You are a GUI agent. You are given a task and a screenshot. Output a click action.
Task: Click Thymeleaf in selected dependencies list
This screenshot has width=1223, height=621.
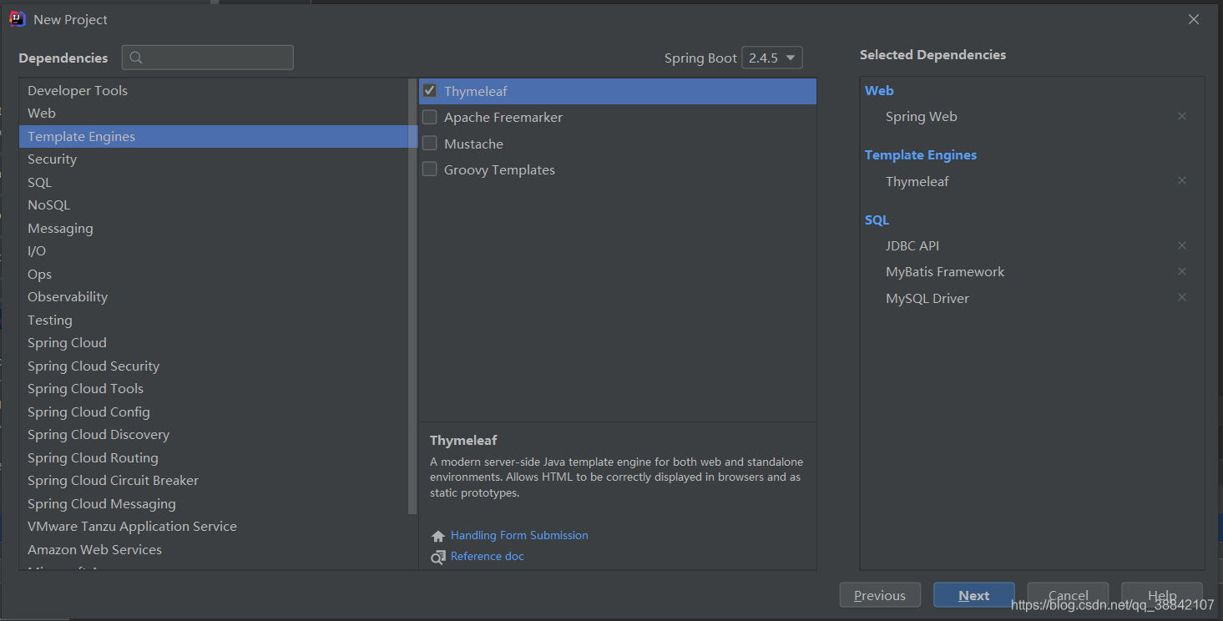click(917, 181)
